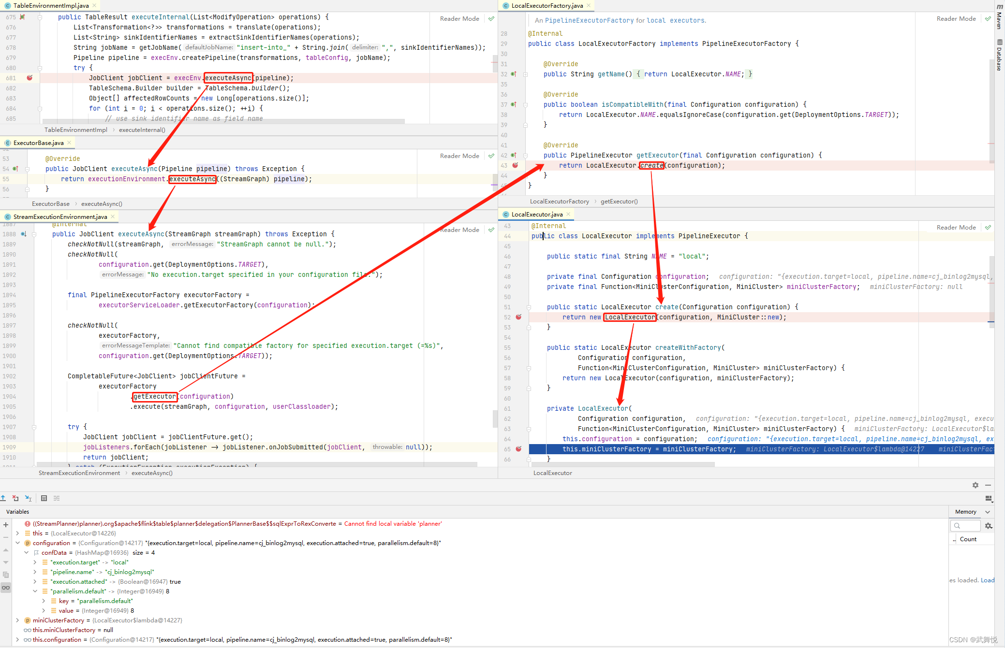1005x648 pixels.
Task: Switch to LocalExecutorFactory.java tab
Action: (x=547, y=6)
